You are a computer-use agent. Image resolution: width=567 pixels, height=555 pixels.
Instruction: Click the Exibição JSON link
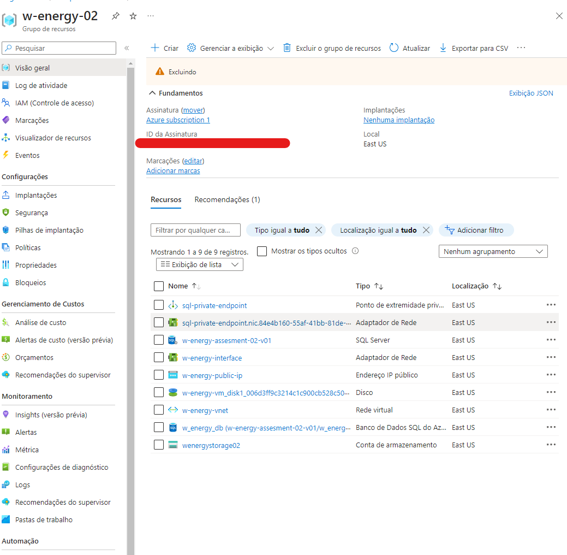(531, 93)
